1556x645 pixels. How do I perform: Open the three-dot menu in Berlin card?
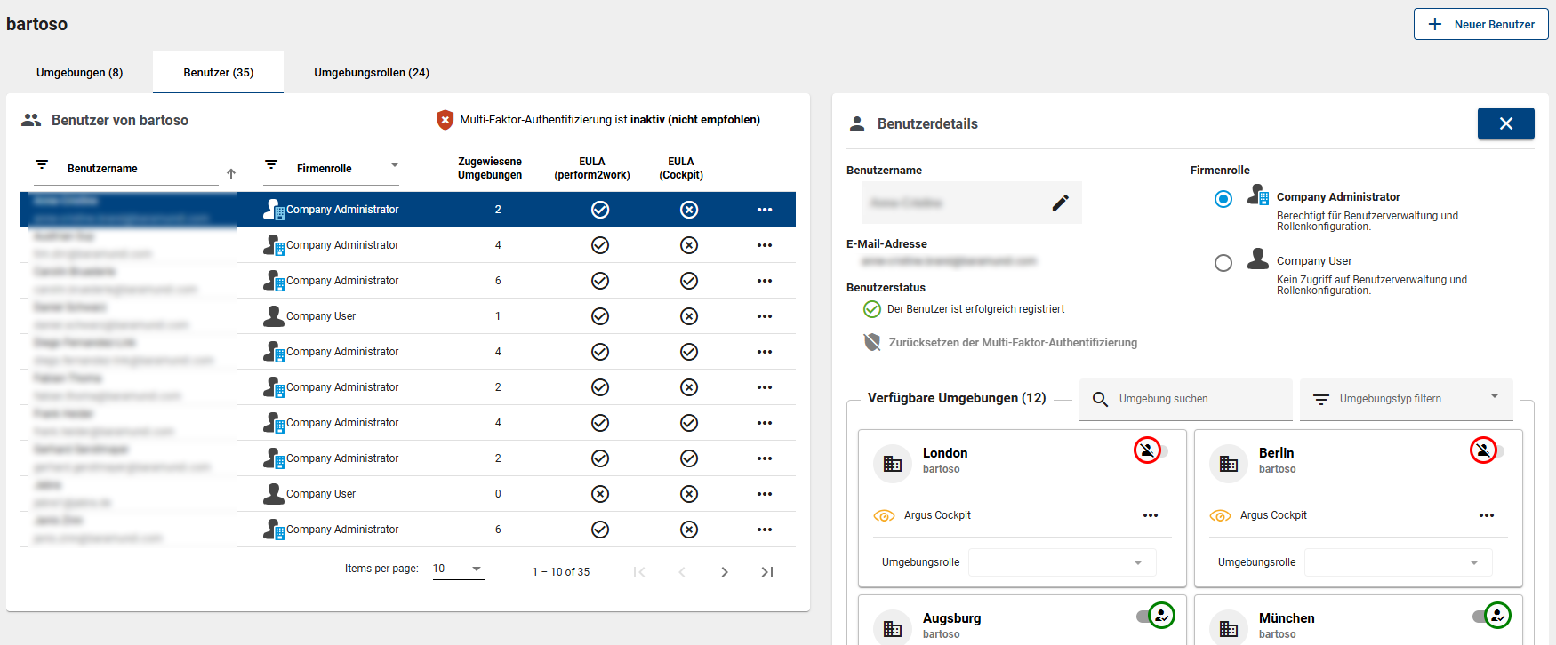coord(1486,515)
